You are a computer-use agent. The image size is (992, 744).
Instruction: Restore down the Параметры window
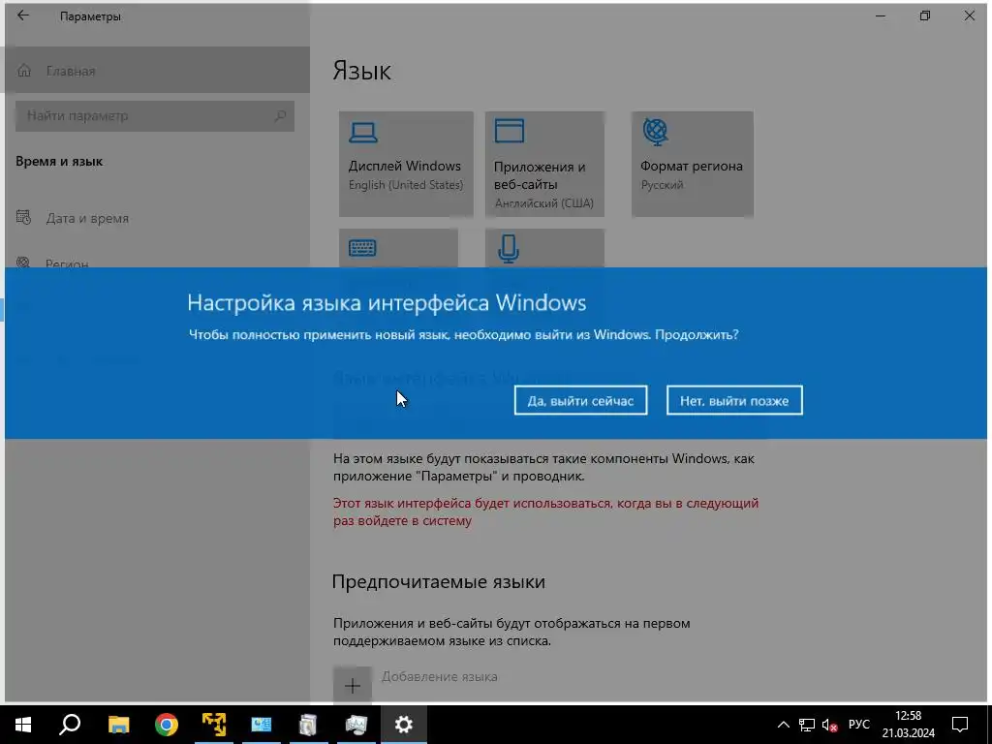(925, 15)
